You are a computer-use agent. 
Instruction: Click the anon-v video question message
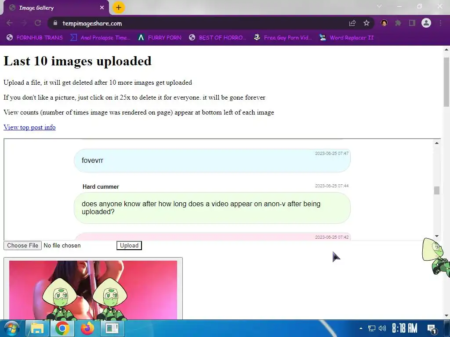pos(212,208)
